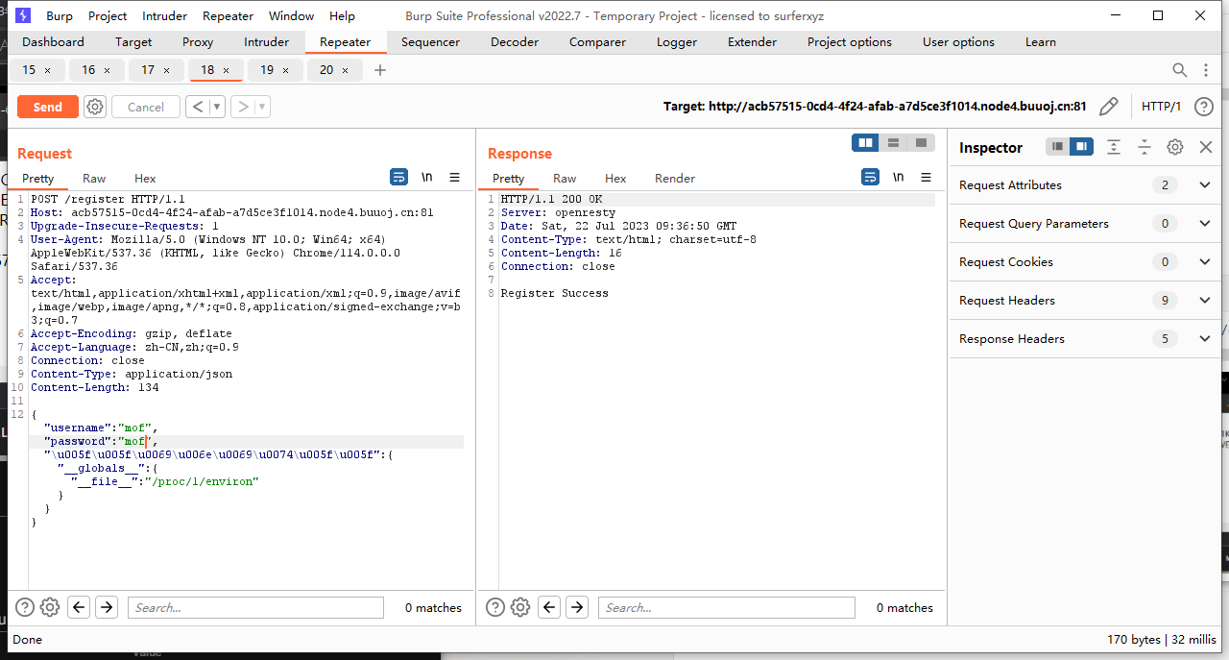Open history forward dropdown arrow

[x=262, y=107]
